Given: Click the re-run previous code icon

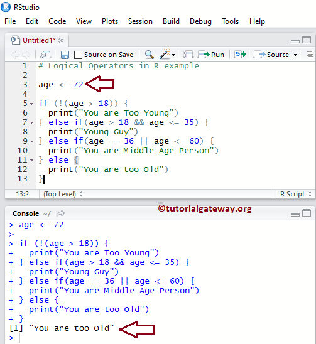Looking at the screenshot, I should pyautogui.click(x=240, y=54).
